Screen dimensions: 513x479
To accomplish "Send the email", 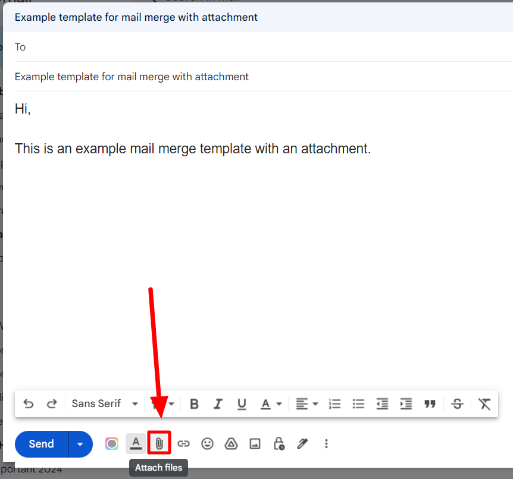I will click(x=42, y=444).
